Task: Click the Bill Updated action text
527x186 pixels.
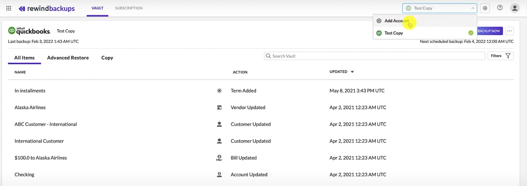Action: [244, 158]
